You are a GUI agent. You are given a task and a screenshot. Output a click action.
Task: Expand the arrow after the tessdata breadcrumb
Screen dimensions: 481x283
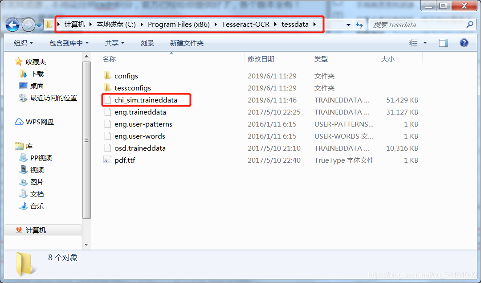click(x=315, y=24)
